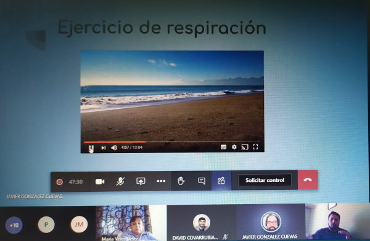The height and width of the screenshot is (241, 370).
Task: Cast the video to a device
Action: pos(245,147)
